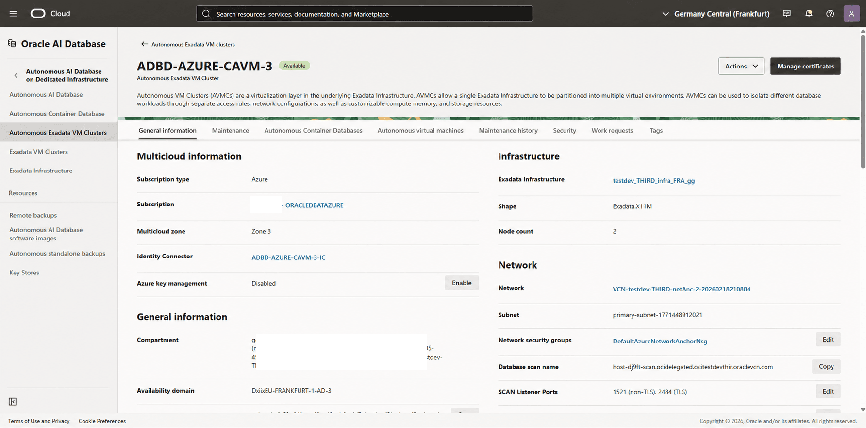Expand the Actions dropdown
Screen dimensions: 866x428
coord(741,66)
